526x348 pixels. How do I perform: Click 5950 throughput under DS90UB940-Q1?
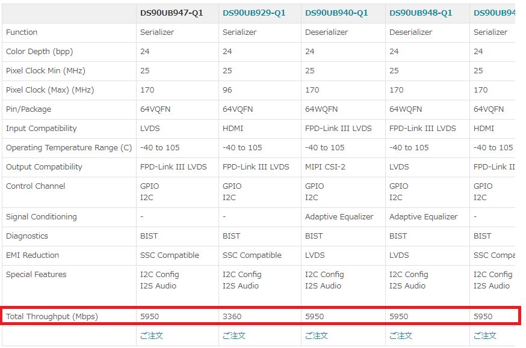[x=315, y=317]
